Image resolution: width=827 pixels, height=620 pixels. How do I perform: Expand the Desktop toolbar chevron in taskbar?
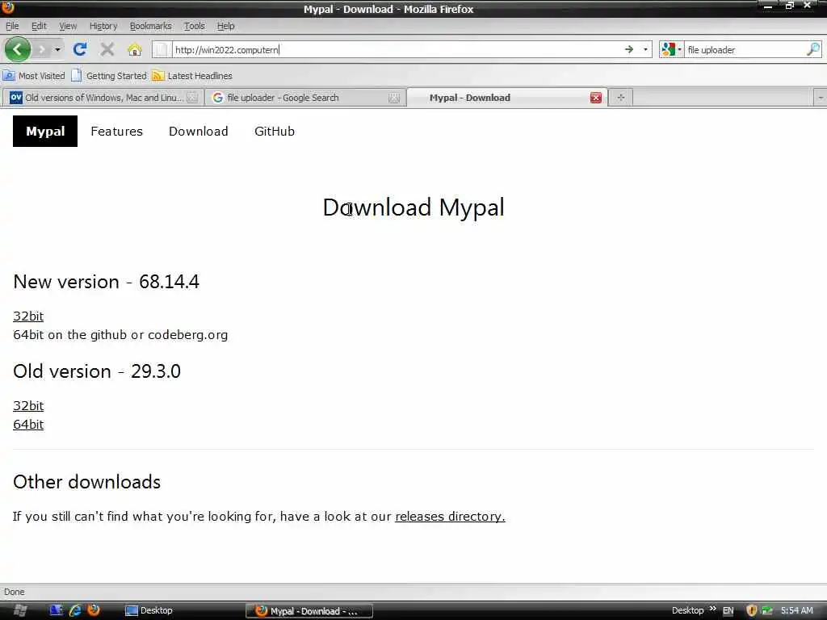712,609
